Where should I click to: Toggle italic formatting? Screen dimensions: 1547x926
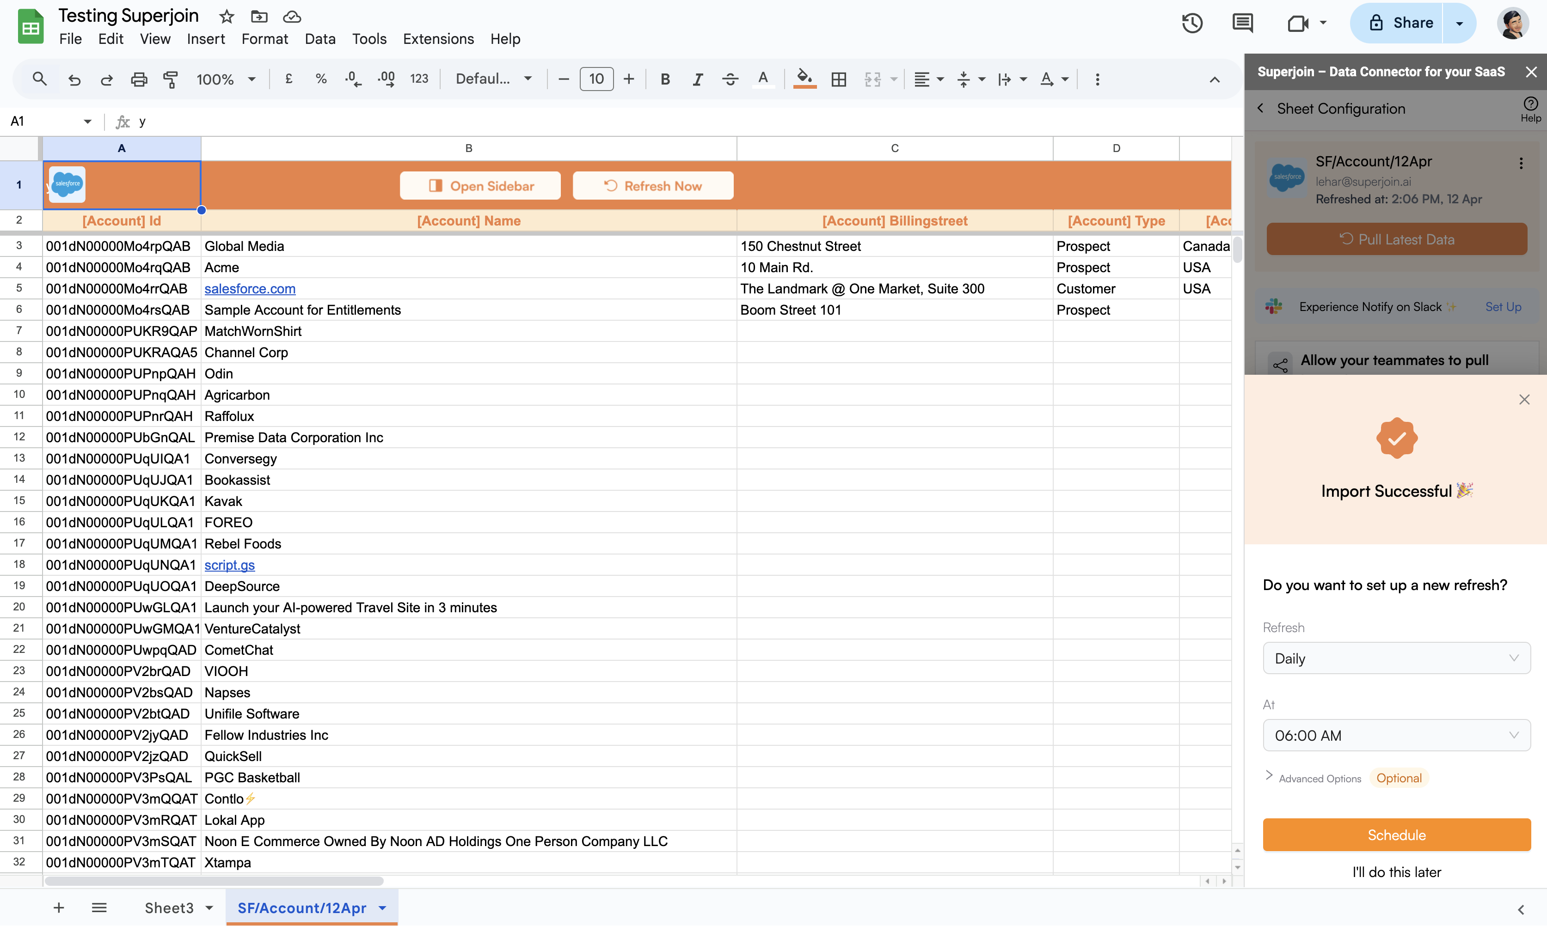point(697,79)
